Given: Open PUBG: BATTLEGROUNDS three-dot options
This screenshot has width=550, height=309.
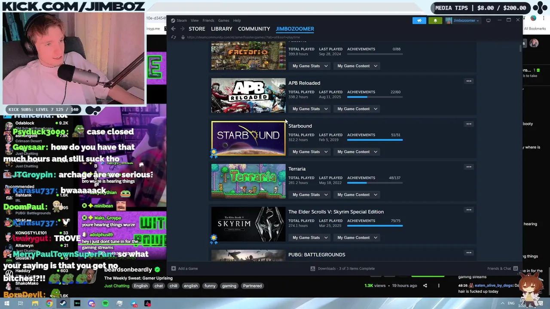Looking at the screenshot, I should (x=469, y=252).
